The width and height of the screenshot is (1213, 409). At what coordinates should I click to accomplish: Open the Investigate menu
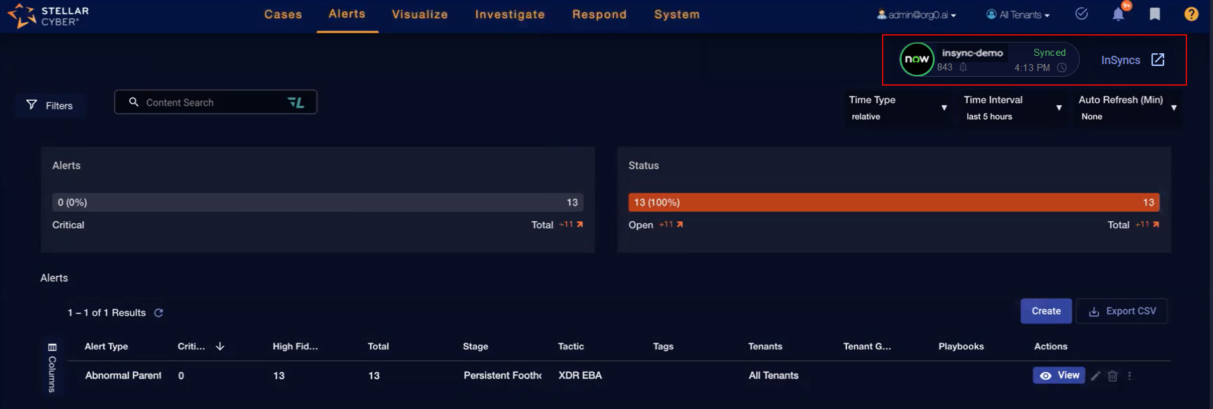point(510,15)
